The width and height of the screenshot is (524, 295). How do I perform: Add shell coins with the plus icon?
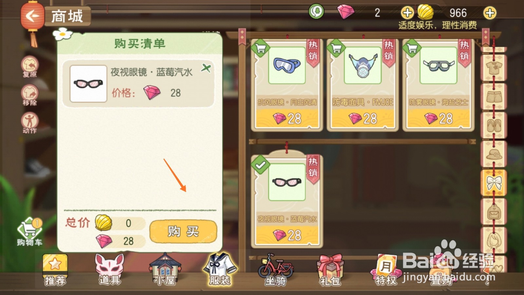tap(490, 13)
